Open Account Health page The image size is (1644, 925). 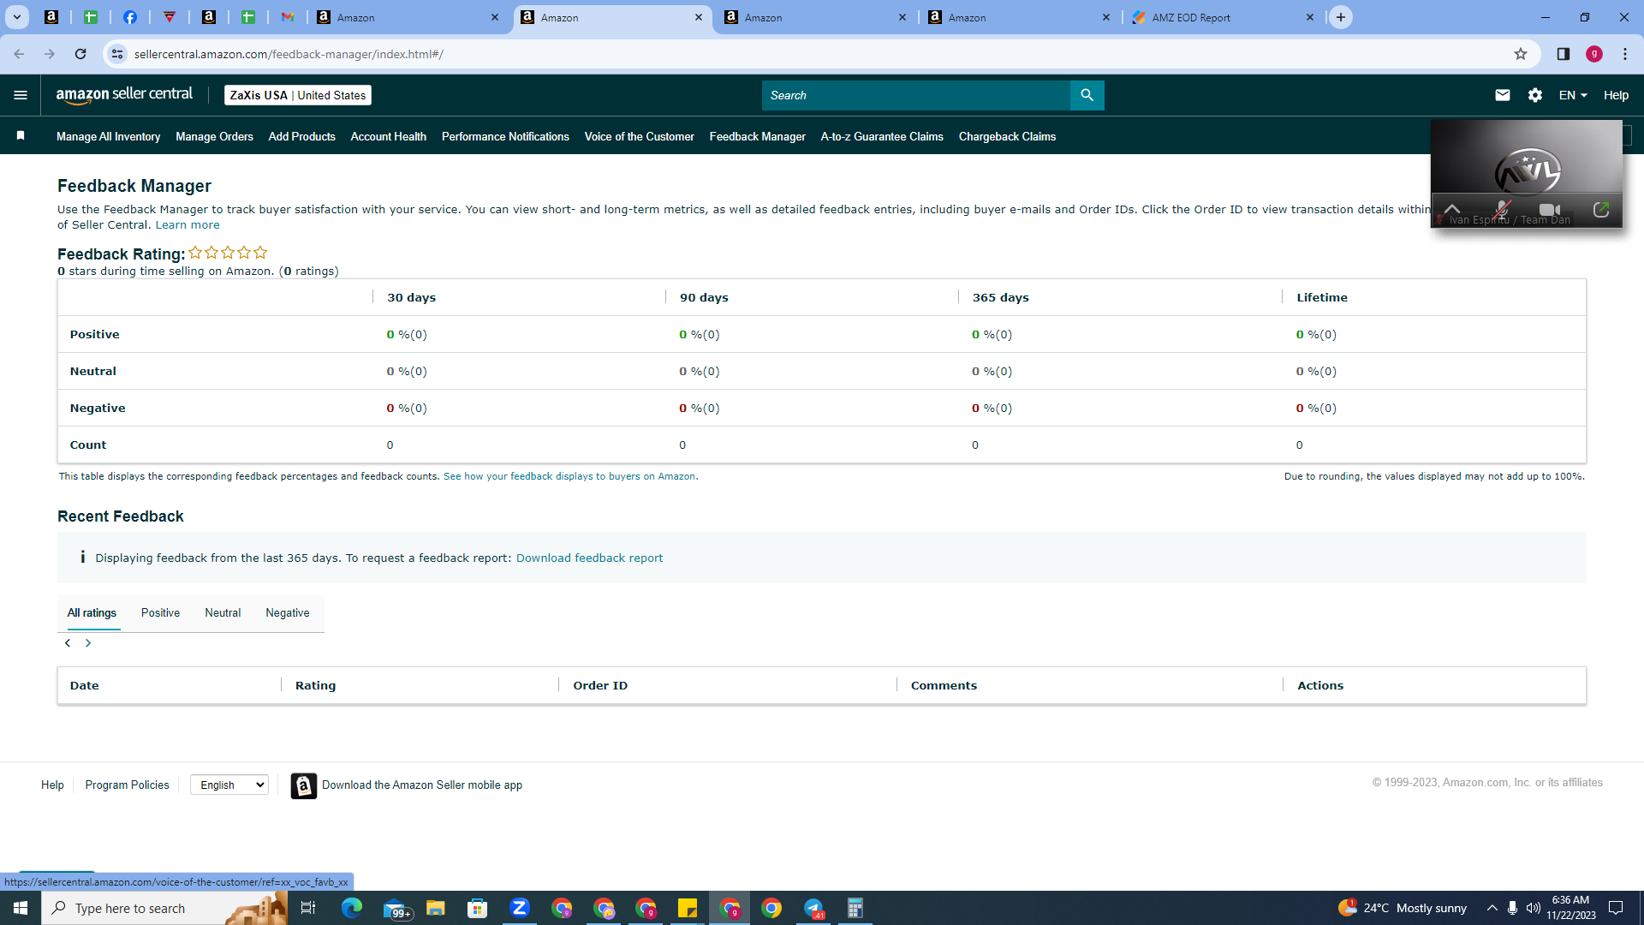388,136
